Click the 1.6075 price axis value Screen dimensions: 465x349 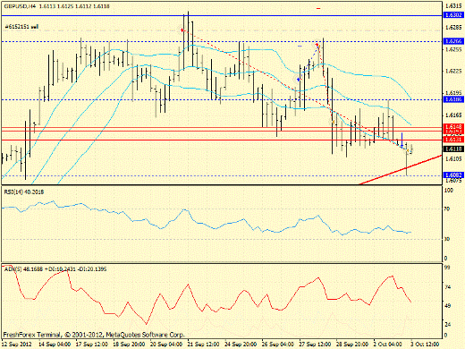(x=453, y=181)
